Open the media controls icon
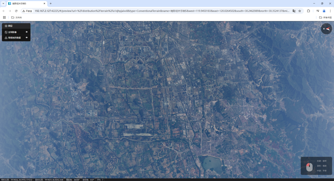 [x=318, y=11]
